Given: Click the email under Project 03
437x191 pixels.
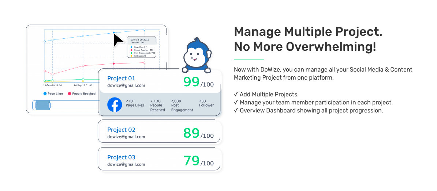Looking at the screenshot, I should click(x=126, y=164).
